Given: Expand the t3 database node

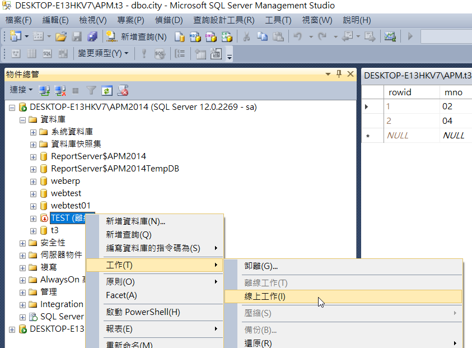Looking at the screenshot, I should (x=33, y=231).
